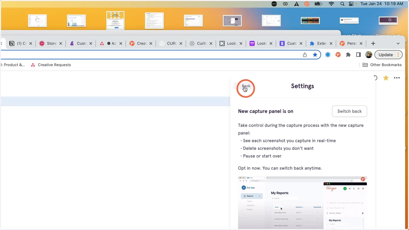Open the Other Bookmarks folder
The height and width of the screenshot is (230, 409).
point(382,65)
